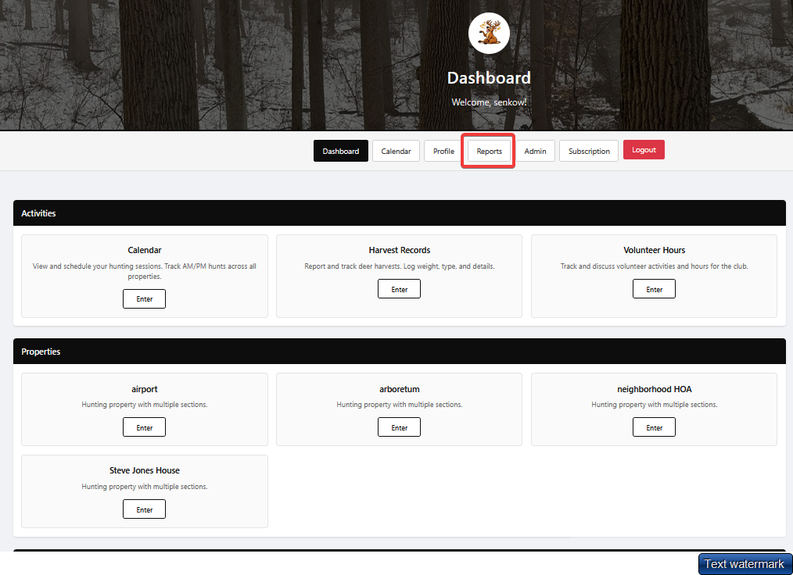Image resolution: width=793 pixels, height=575 pixels.
Task: Switch to the Calendar tab
Action: 396,150
